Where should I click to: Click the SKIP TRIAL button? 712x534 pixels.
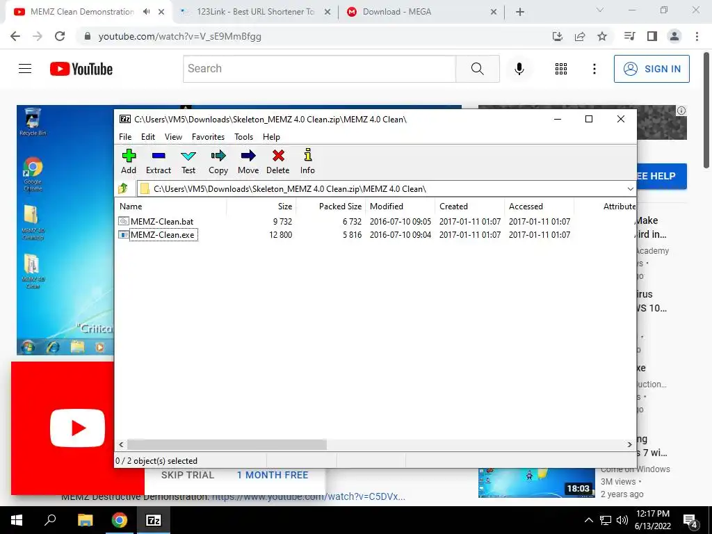188,475
